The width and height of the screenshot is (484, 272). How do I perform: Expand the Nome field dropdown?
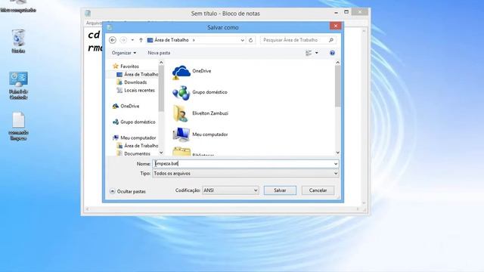tap(336, 164)
